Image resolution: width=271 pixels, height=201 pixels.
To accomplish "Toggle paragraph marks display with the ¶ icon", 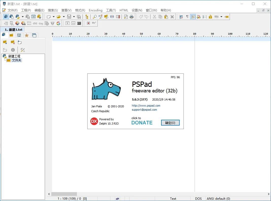I will click(188, 16).
